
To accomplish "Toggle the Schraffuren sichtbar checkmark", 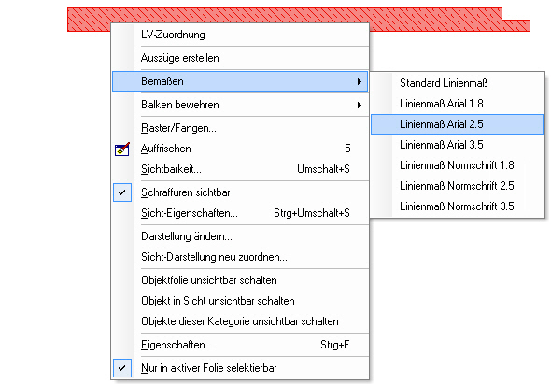I will [122, 192].
